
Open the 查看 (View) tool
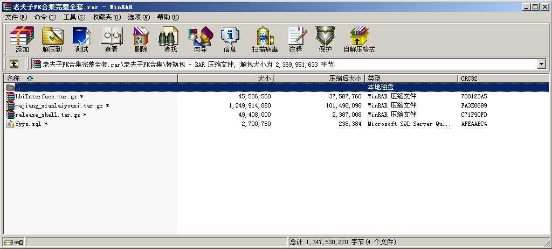pyautogui.click(x=111, y=39)
